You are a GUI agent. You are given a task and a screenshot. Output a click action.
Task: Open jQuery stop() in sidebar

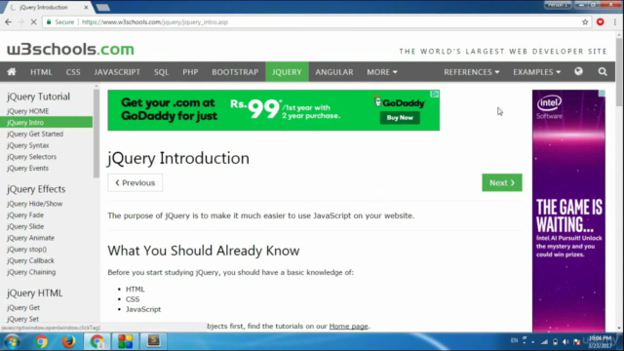click(x=26, y=250)
